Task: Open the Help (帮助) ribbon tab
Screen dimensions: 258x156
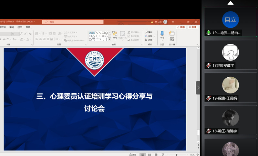Action: click(x=28, y=27)
